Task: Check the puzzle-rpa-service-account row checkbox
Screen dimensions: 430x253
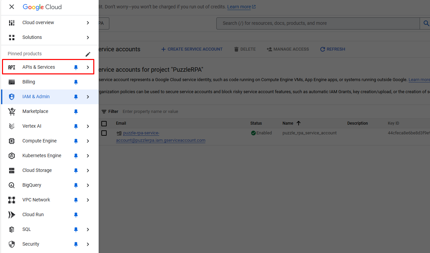Action: click(104, 133)
